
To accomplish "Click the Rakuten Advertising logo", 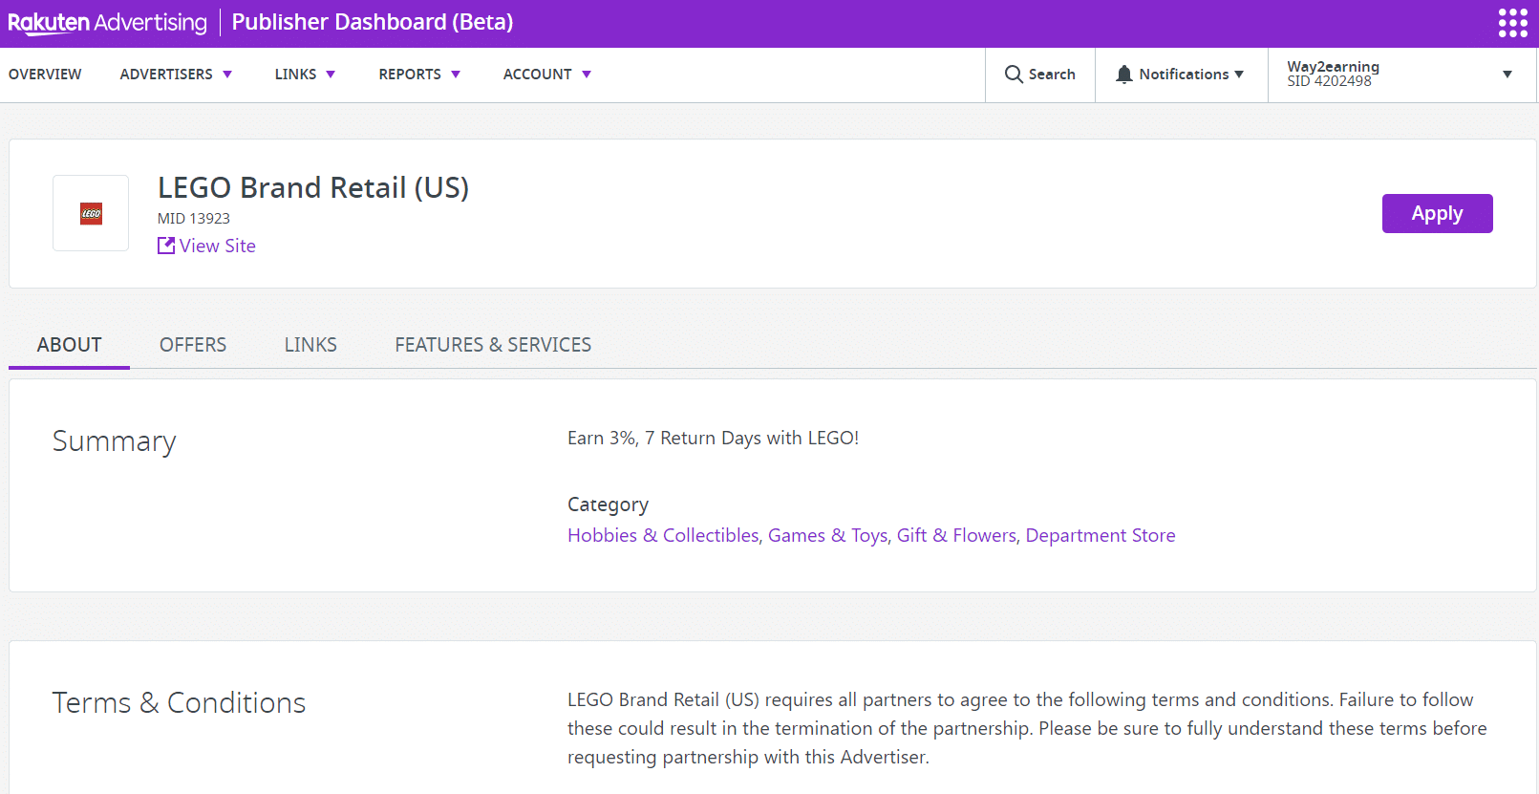I will 107,23.
